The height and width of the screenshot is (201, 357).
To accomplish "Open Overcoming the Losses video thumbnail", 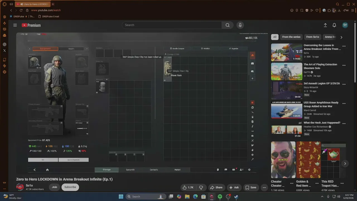I will [286, 52].
